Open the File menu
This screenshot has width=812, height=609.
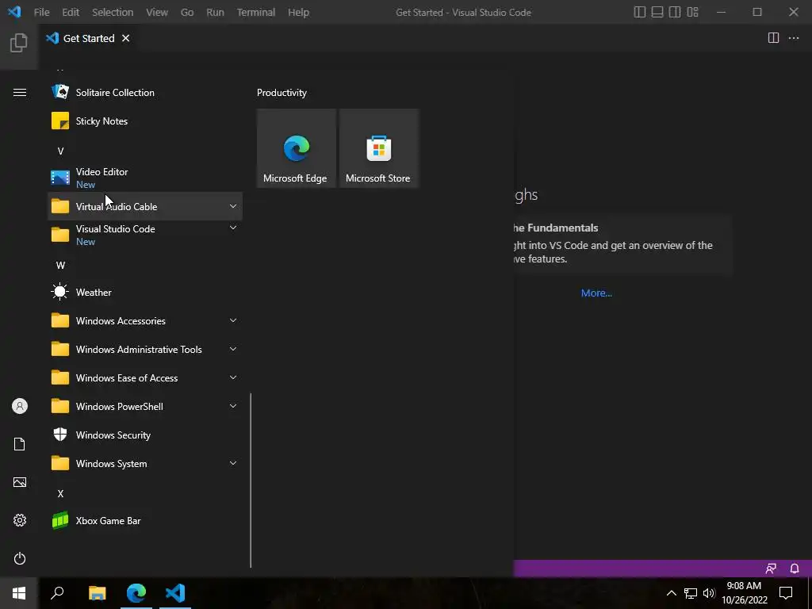click(x=41, y=12)
